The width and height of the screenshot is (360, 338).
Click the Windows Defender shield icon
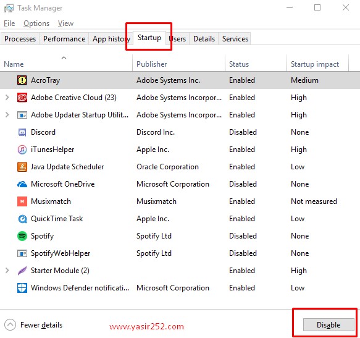pyautogui.click(x=22, y=288)
